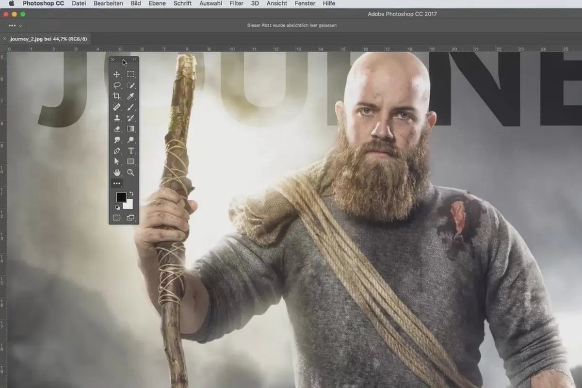Select the Zoom magnifier tool

tap(130, 173)
